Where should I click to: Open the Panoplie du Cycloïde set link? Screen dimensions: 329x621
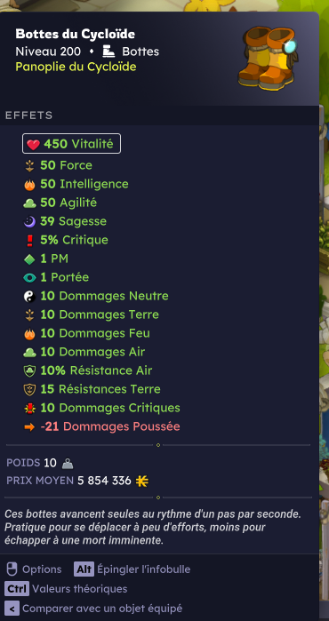tap(76, 67)
